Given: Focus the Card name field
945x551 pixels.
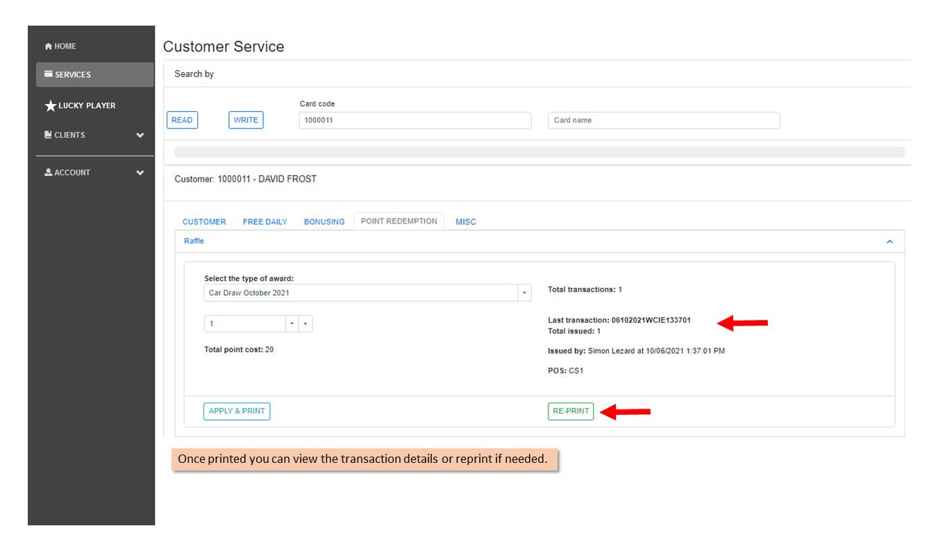Looking at the screenshot, I should tap(664, 120).
